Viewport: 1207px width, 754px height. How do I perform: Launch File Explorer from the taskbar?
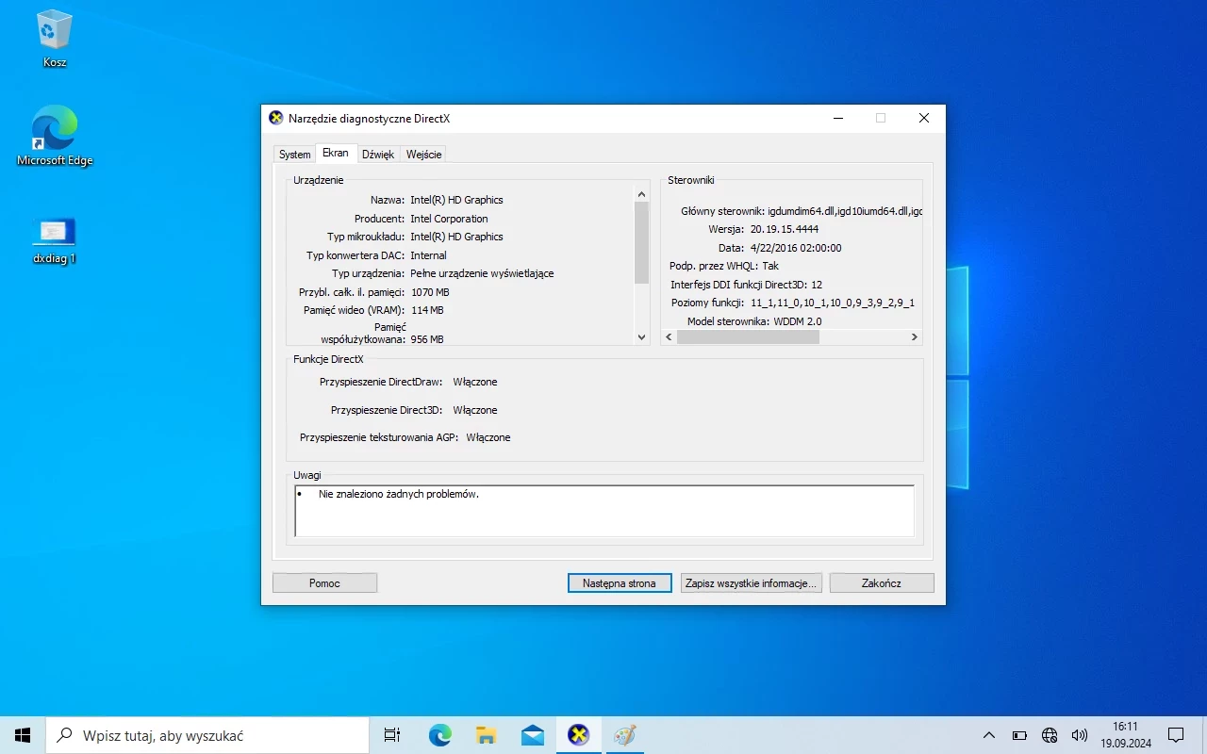click(x=486, y=735)
